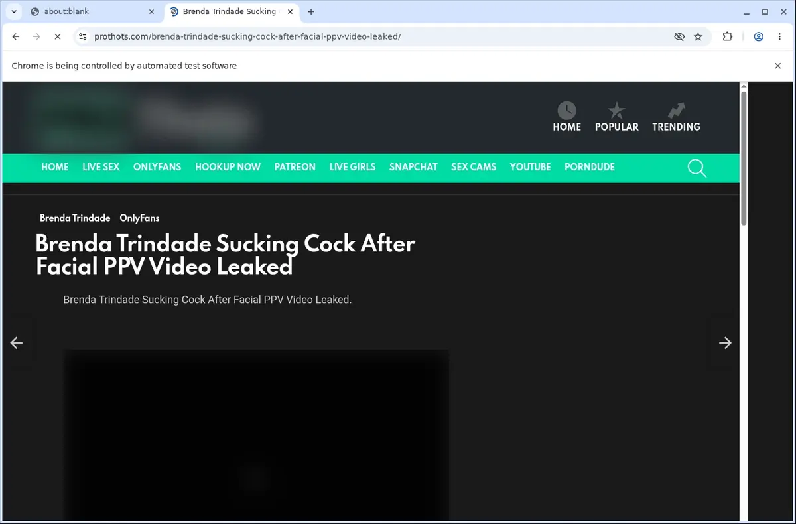Open the ONLYFANS nav menu item
Viewport: 796px width, 524px height.
pos(157,167)
